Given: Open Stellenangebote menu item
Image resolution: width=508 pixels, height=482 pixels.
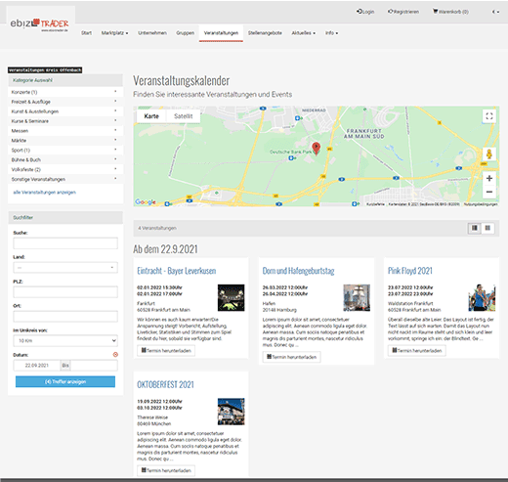Looking at the screenshot, I should click(x=265, y=33).
